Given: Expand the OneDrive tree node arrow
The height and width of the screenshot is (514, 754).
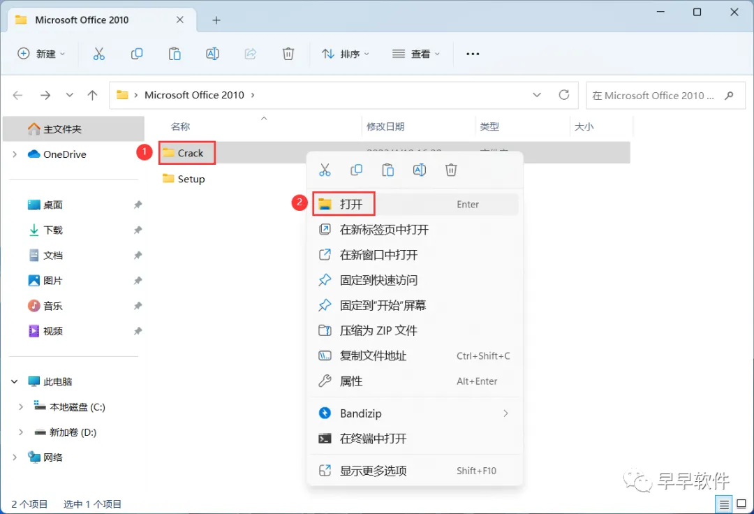Looking at the screenshot, I should [15, 154].
